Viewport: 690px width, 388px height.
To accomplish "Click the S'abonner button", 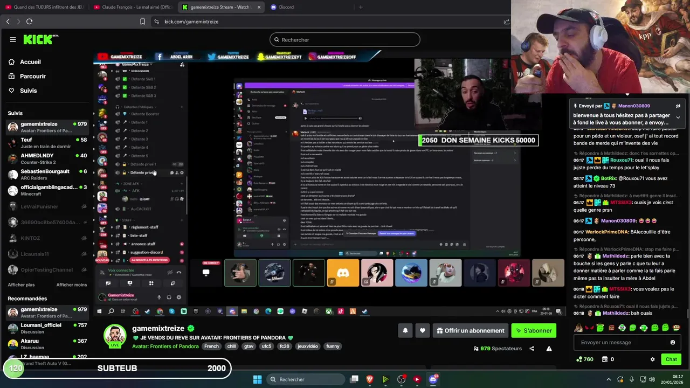I will 534,331.
